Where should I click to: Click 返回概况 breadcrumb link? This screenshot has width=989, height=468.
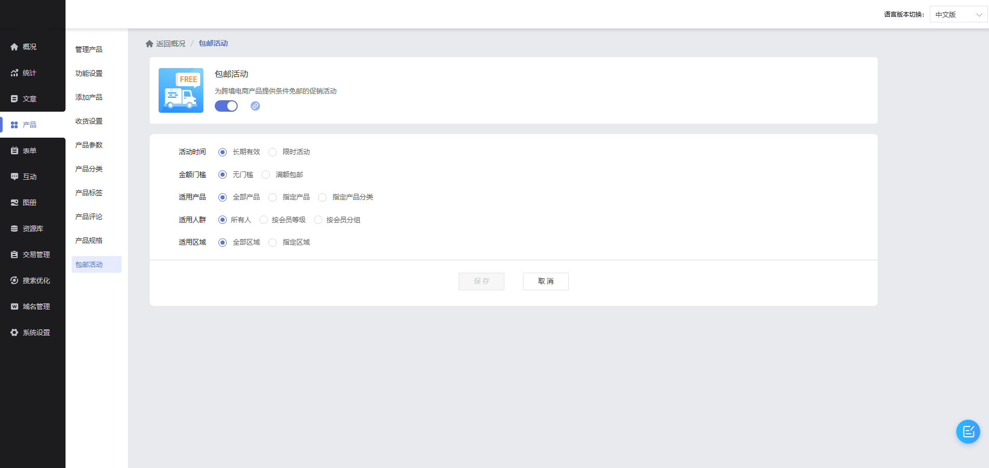171,44
